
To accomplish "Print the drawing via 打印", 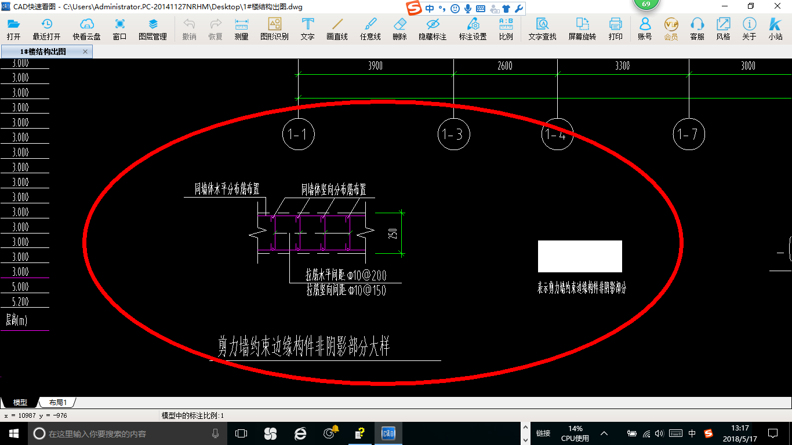I will tap(615, 29).
